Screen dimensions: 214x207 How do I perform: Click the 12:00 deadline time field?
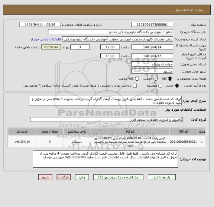click(x=110, y=47)
